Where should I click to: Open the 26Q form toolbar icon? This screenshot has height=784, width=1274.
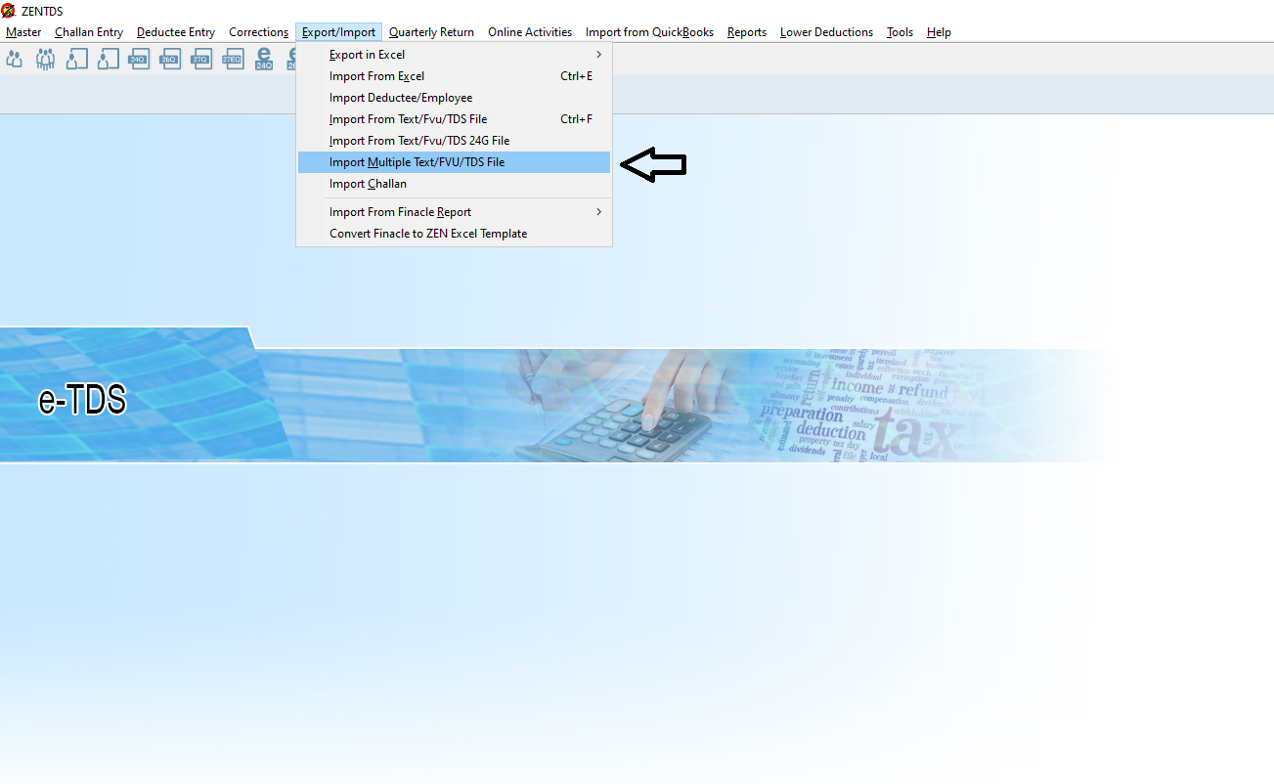tap(169, 59)
